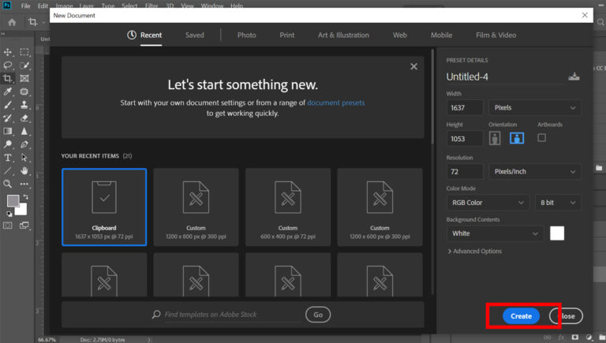Click the Close button beside Create
This screenshot has width=606, height=343.
tap(567, 316)
